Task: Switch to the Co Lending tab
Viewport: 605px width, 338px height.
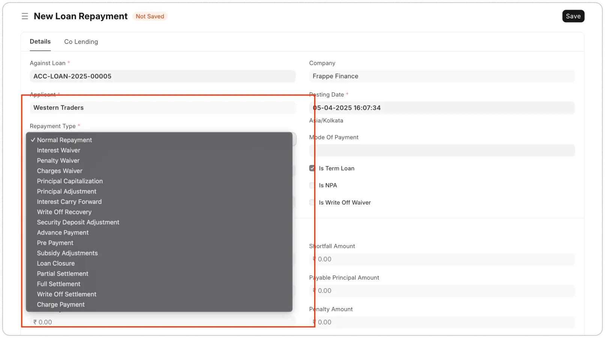Action: click(81, 42)
